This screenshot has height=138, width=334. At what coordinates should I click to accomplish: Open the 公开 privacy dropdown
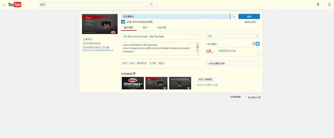[x=233, y=36]
